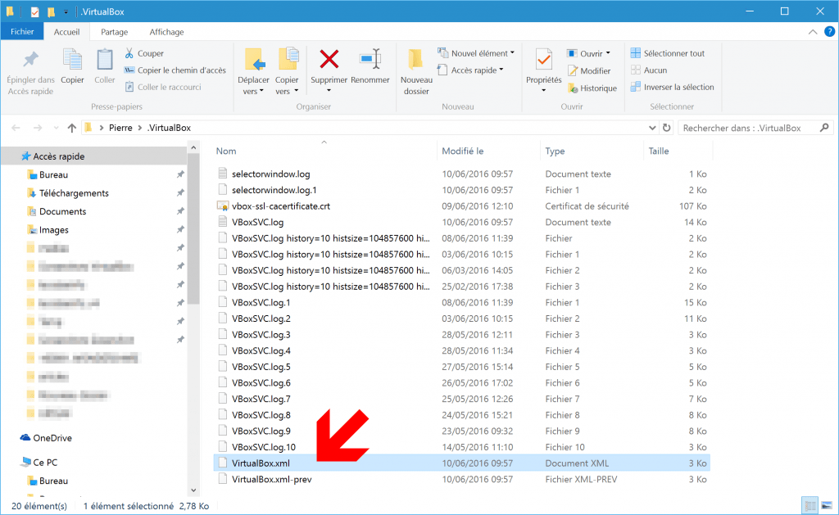Switch to the Accueil tab
Image resolution: width=839 pixels, height=515 pixels.
pos(67,32)
